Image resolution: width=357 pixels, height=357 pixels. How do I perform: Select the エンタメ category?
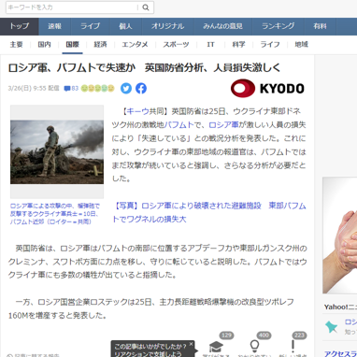(x=135, y=45)
